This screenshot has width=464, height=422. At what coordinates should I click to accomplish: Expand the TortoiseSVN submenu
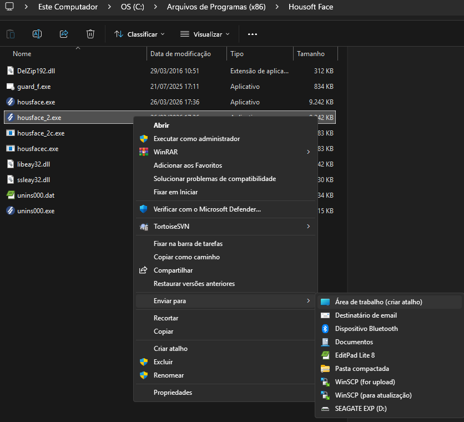point(308,227)
